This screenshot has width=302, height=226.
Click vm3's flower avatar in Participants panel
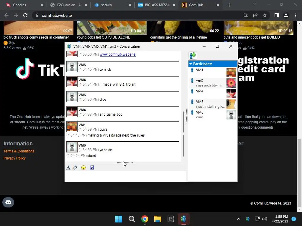point(231,83)
